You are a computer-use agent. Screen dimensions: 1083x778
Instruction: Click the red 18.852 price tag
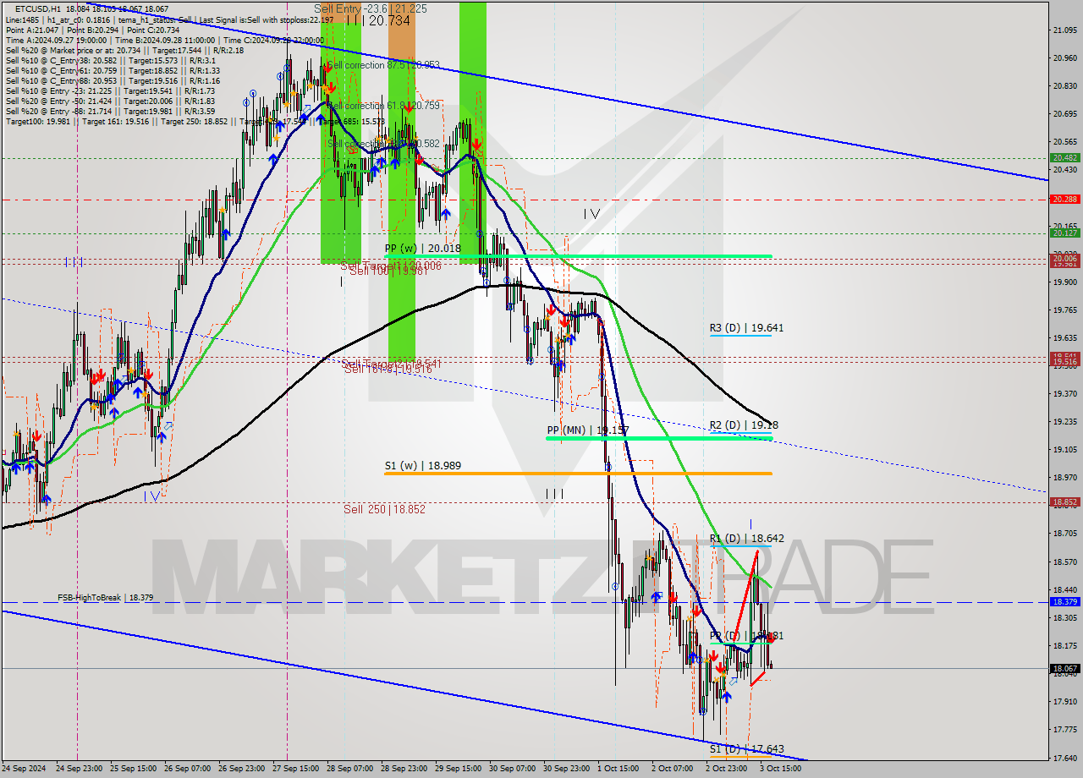tap(1064, 501)
